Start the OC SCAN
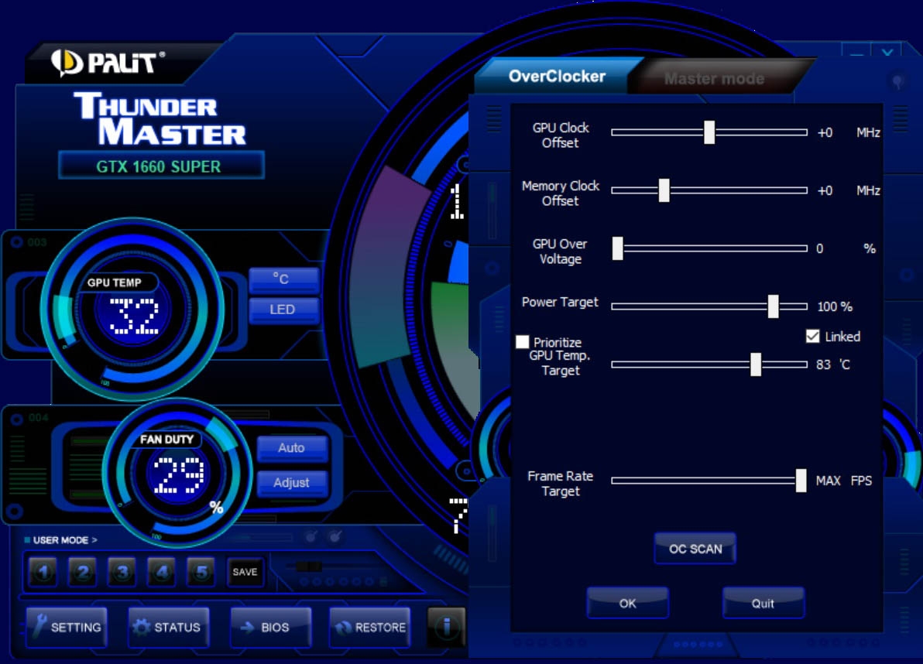Screen dimensions: 923x664 (x=695, y=549)
